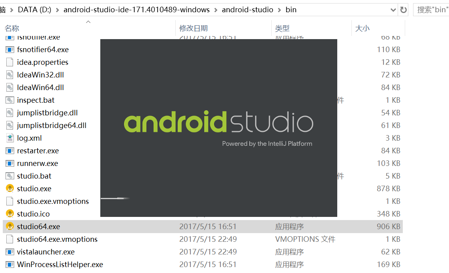Click studio64.exe date 2017/5/15 16:51
449x273 pixels.
pyautogui.click(x=208, y=226)
